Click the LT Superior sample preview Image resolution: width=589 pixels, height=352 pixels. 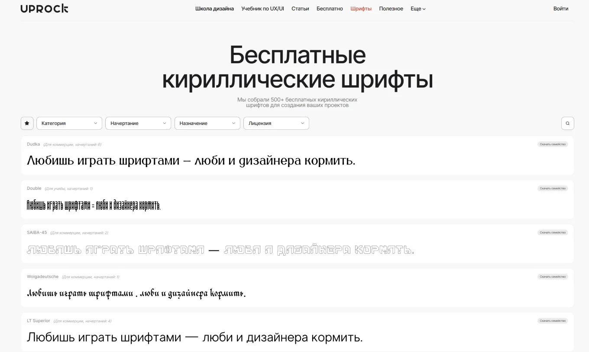coord(195,337)
